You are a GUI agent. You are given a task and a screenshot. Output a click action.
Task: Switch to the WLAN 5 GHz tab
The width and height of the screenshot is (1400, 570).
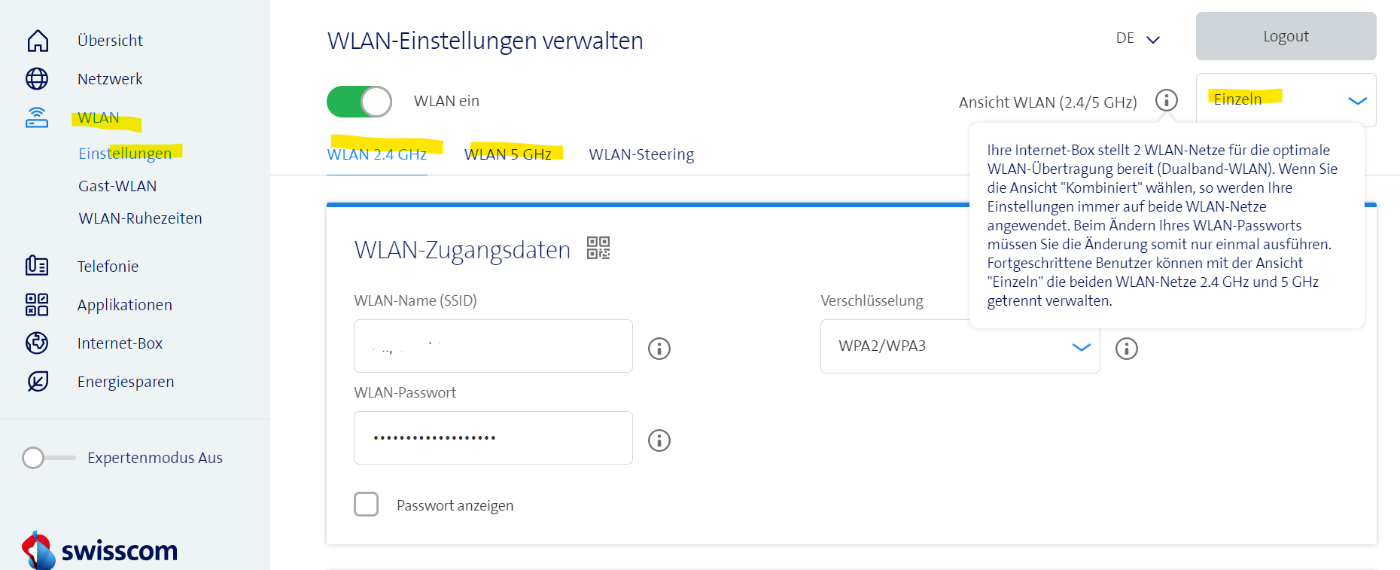[508, 154]
